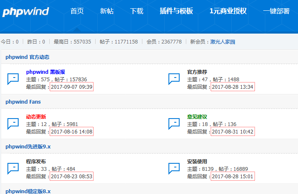Click last reply time 2017-08-16 14:08
This screenshot has width=298, height=194.
72,131
